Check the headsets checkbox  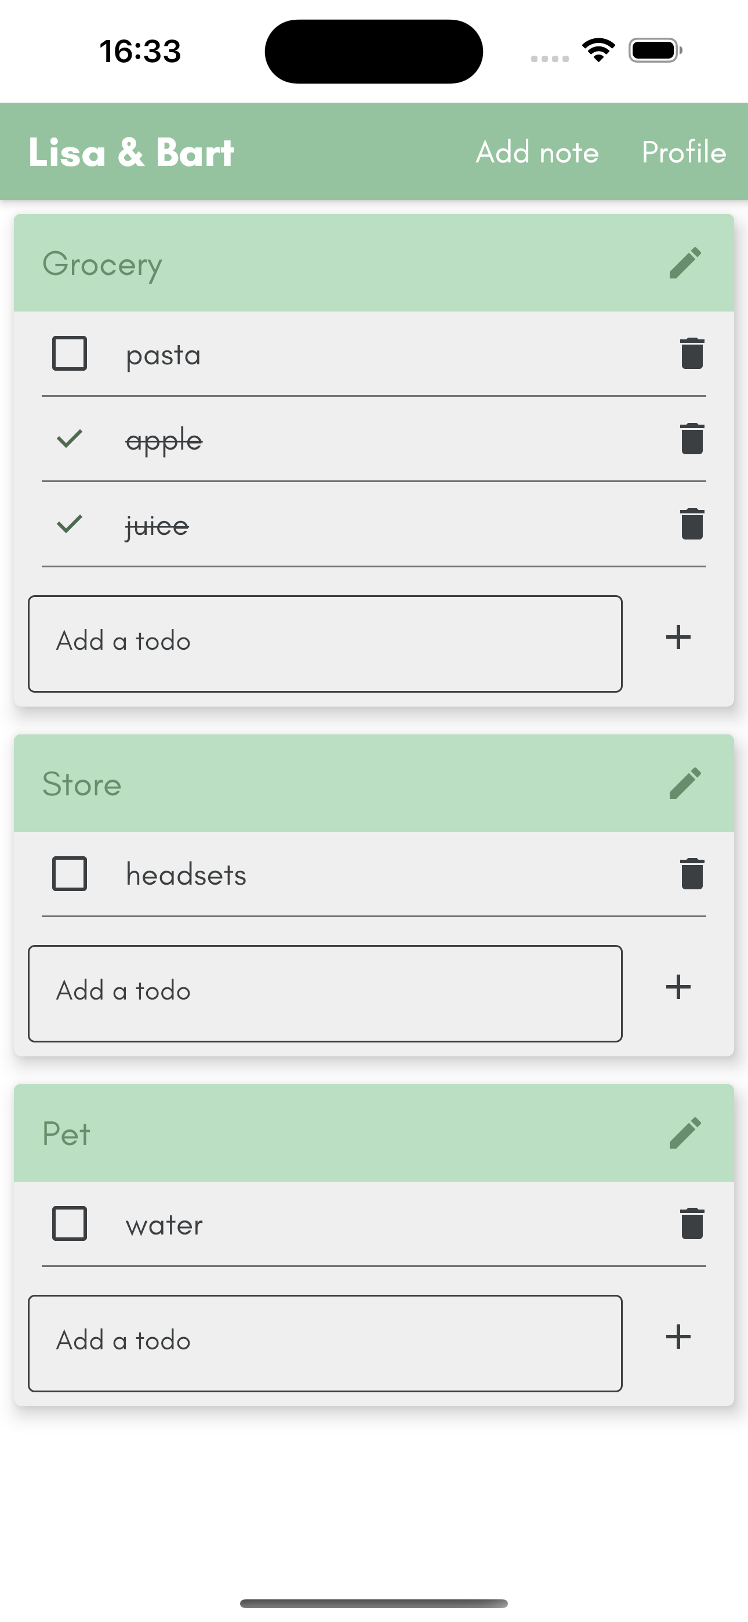click(x=69, y=873)
